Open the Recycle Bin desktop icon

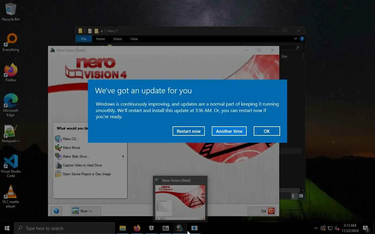tap(11, 12)
